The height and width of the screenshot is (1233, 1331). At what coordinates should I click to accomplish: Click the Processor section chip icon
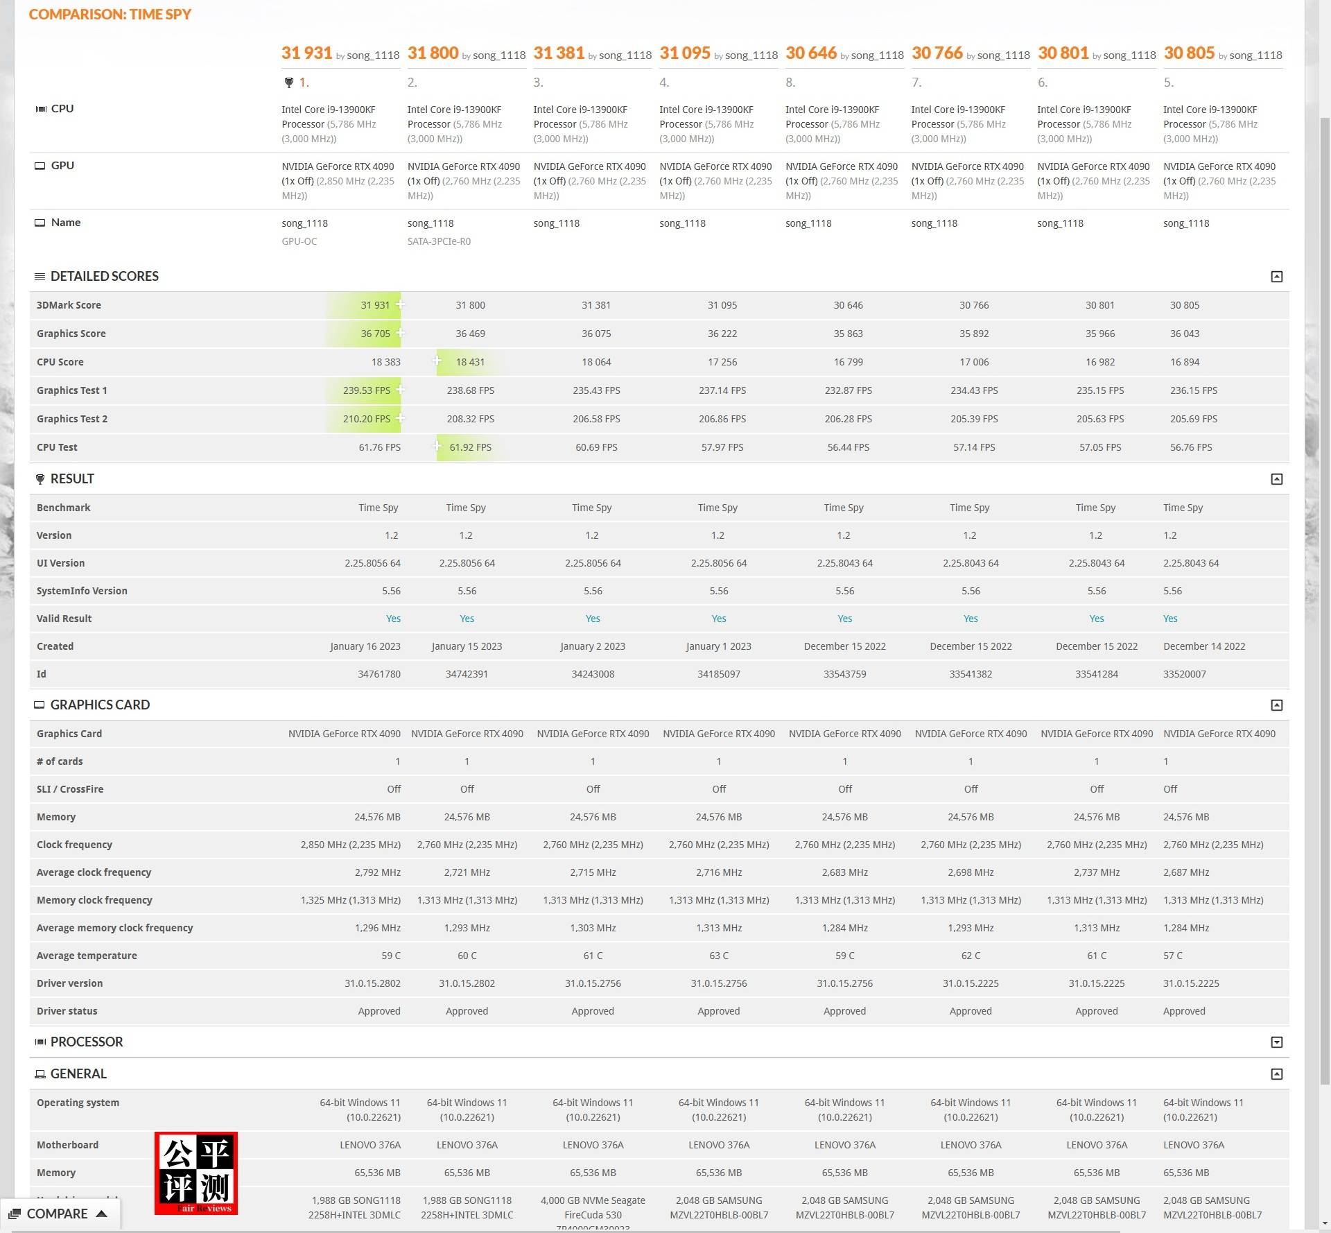click(40, 1042)
